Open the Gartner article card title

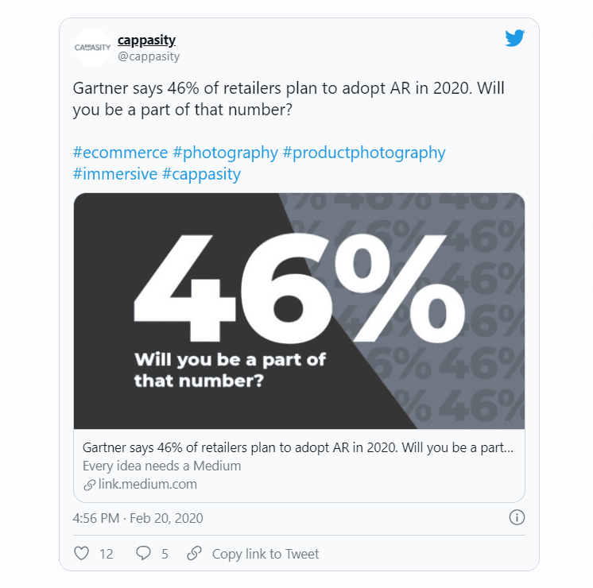[298, 447]
